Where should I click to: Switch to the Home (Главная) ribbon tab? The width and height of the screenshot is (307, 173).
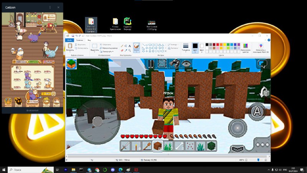pos(79,40)
